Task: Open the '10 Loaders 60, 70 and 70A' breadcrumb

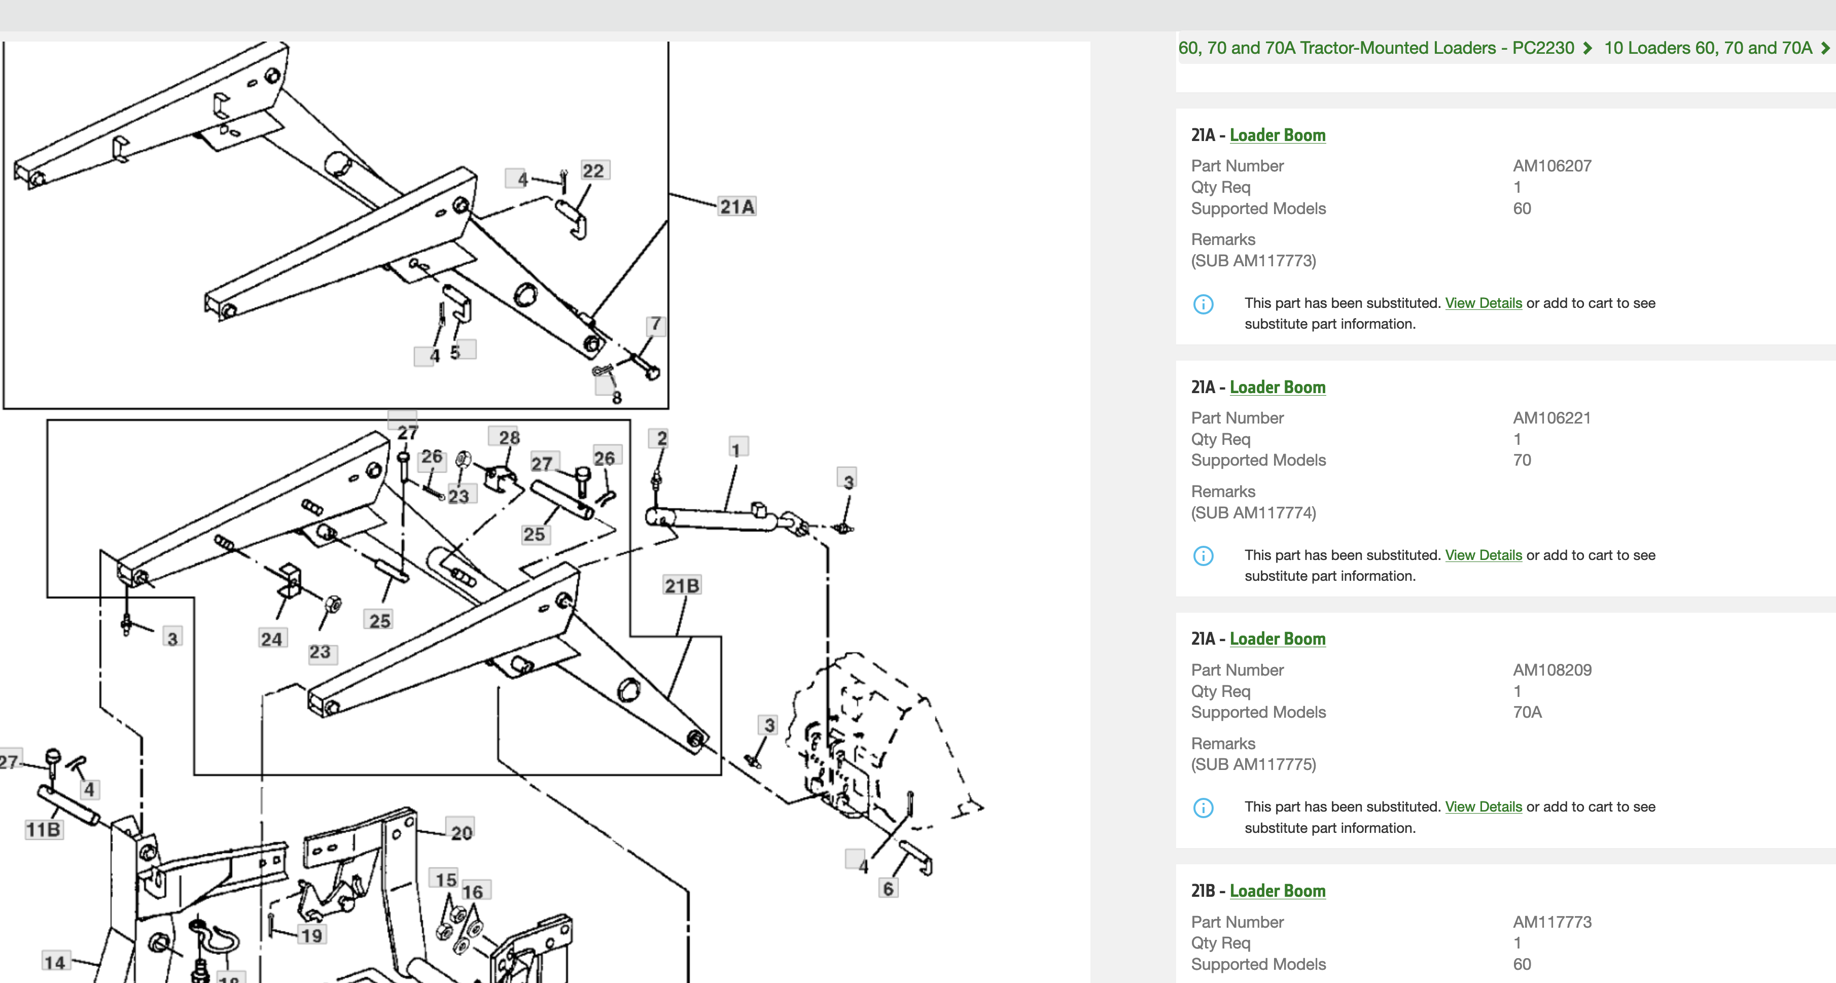Action: [x=1708, y=48]
